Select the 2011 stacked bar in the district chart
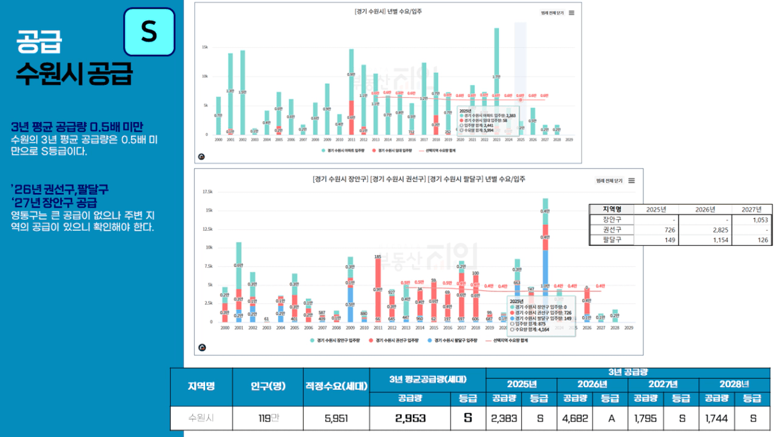This screenshot has height=437, width=777. pos(378,290)
